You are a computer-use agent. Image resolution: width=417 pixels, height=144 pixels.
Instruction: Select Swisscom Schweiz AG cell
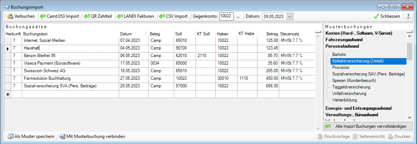coord(70,71)
